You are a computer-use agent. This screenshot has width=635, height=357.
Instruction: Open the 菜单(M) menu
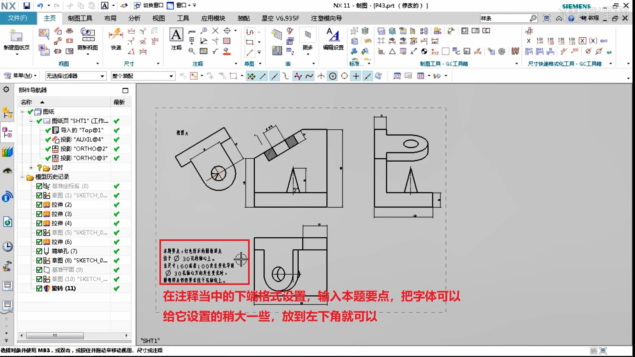pyautogui.click(x=21, y=76)
